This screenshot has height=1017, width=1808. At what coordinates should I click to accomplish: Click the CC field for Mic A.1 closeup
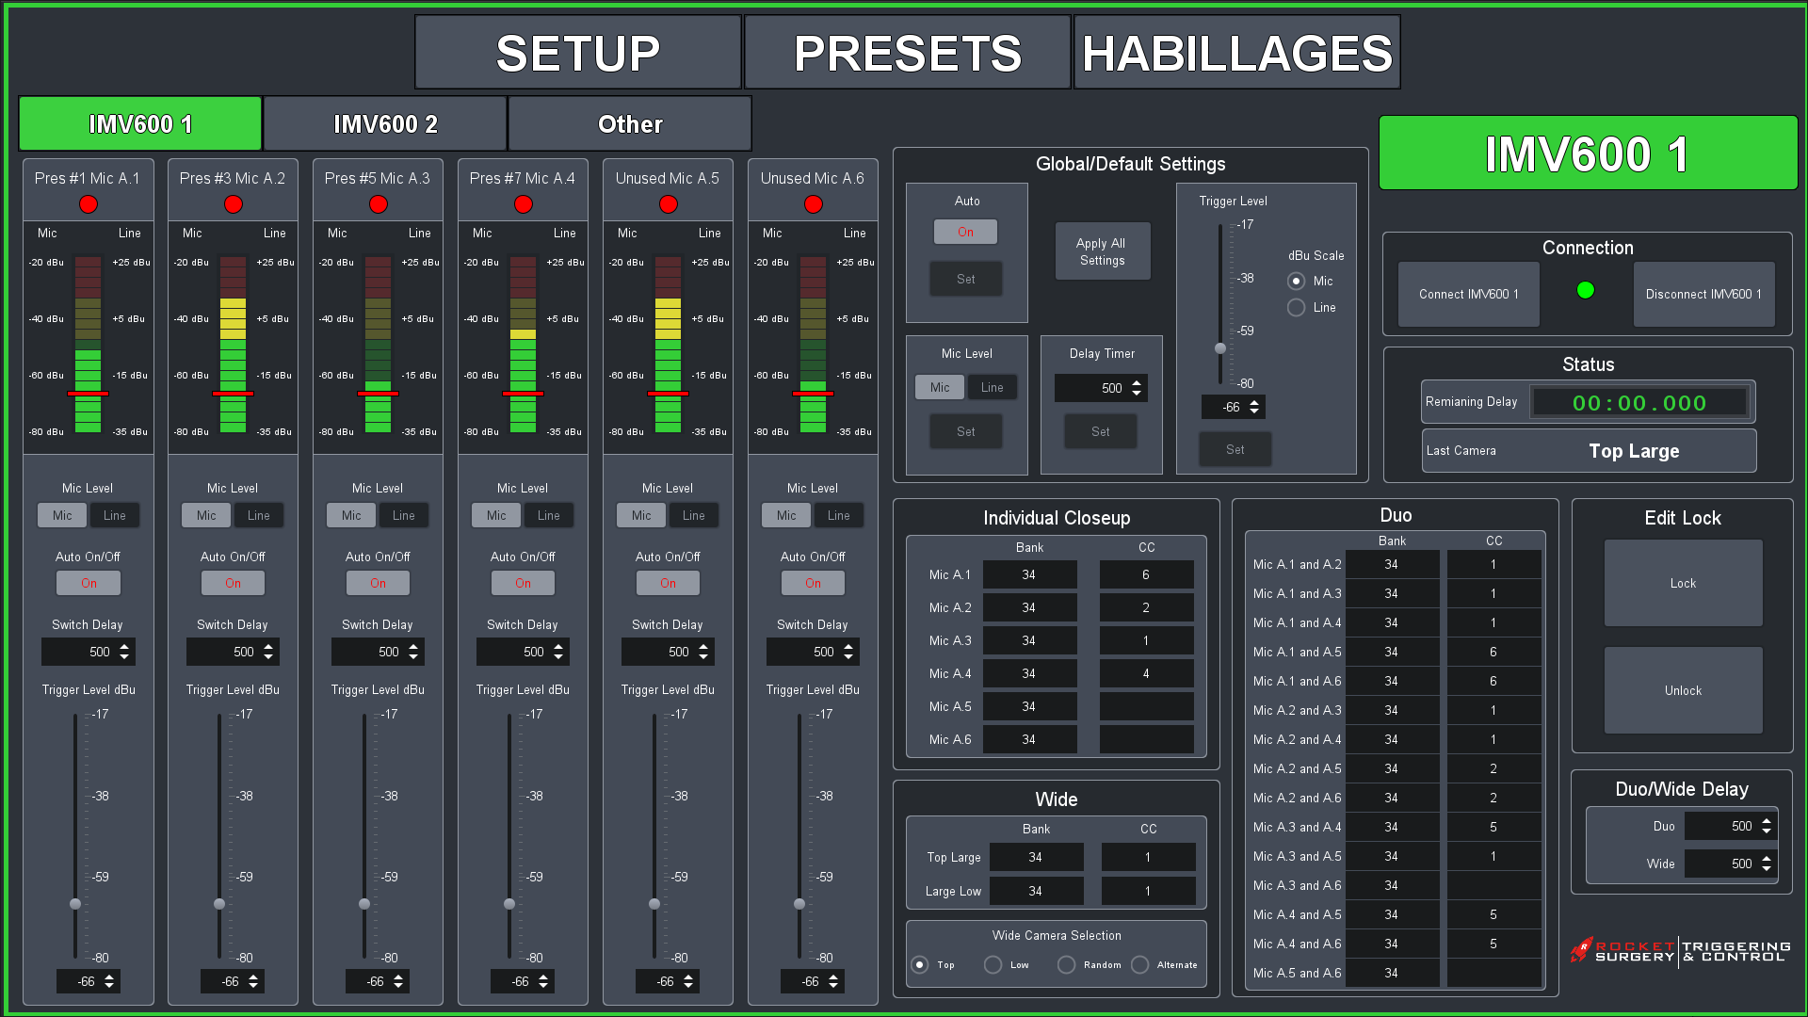coord(1146,575)
